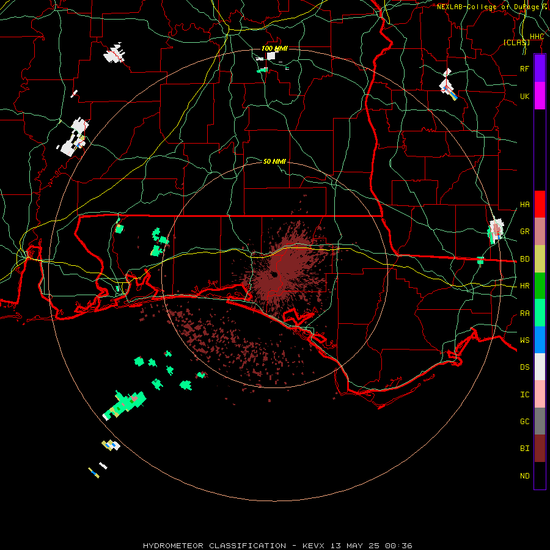Click the red HA legend color swatch
Viewport: 550px width, 550px height.
540,204
